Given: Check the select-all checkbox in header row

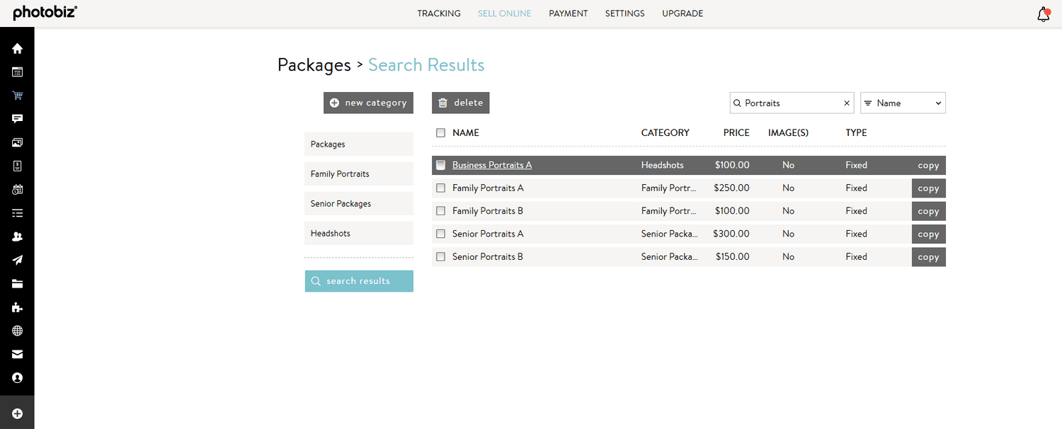Looking at the screenshot, I should click(x=440, y=132).
